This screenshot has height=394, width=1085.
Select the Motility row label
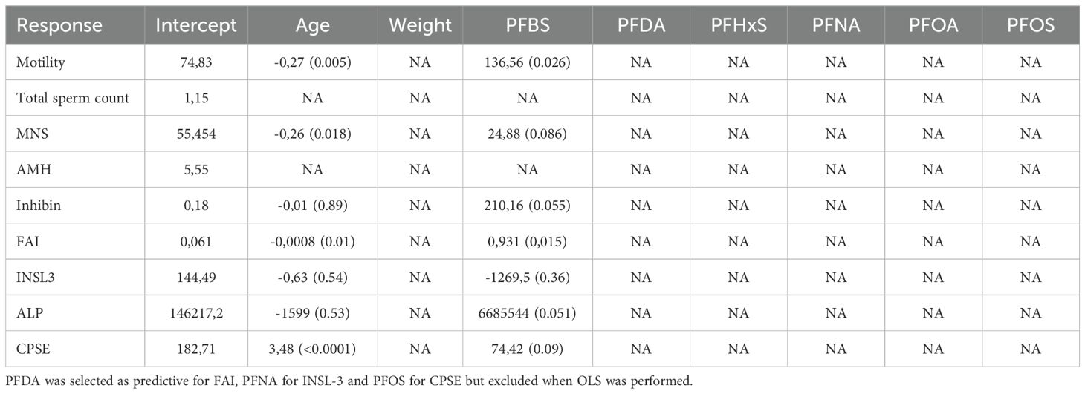[41, 64]
